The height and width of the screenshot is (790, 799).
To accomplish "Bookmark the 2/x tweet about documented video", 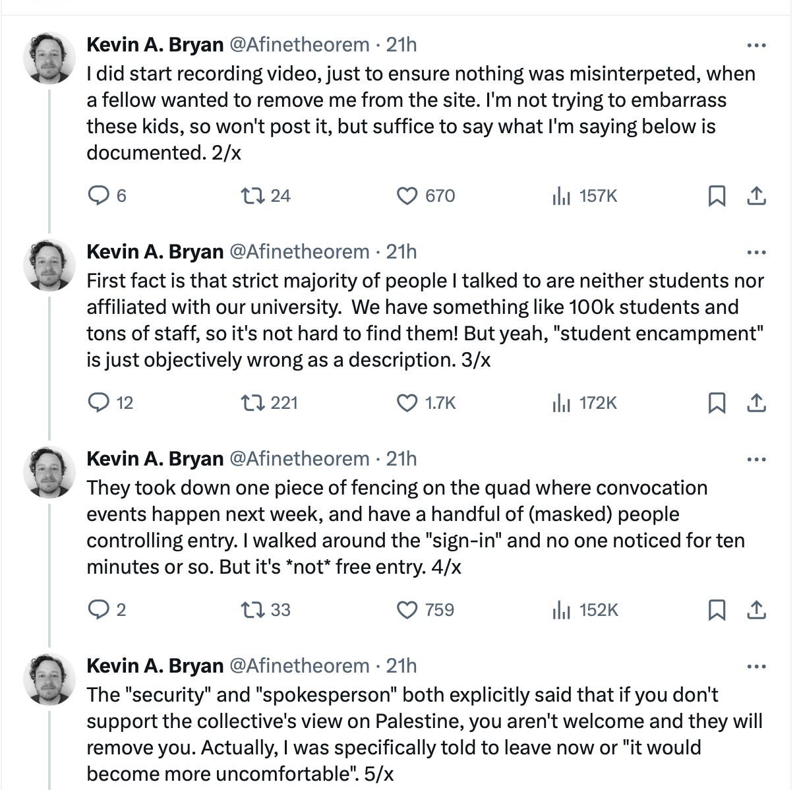I will coord(717,196).
